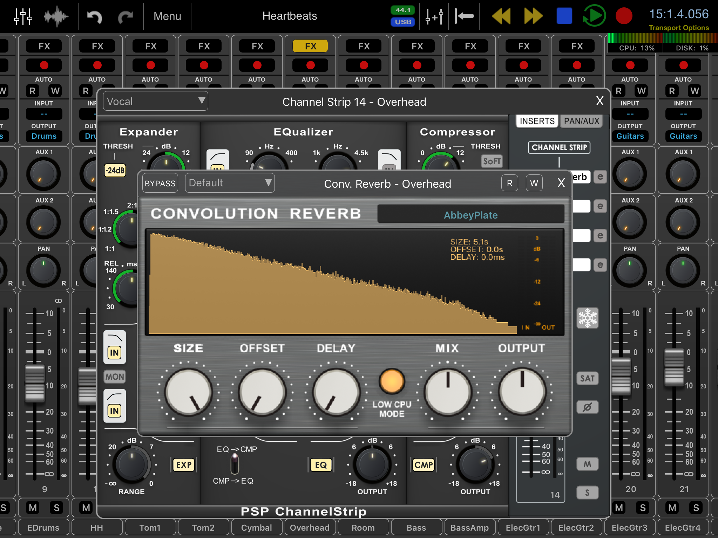Open FX for the Overhead channel (highlighted)
This screenshot has width=718, height=538.
(x=310, y=46)
